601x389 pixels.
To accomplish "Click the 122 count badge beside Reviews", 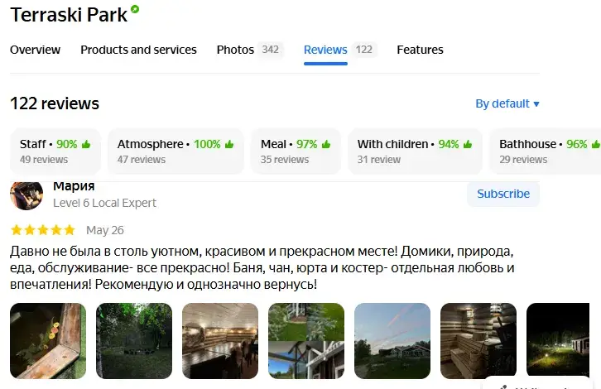I will coord(364,50).
